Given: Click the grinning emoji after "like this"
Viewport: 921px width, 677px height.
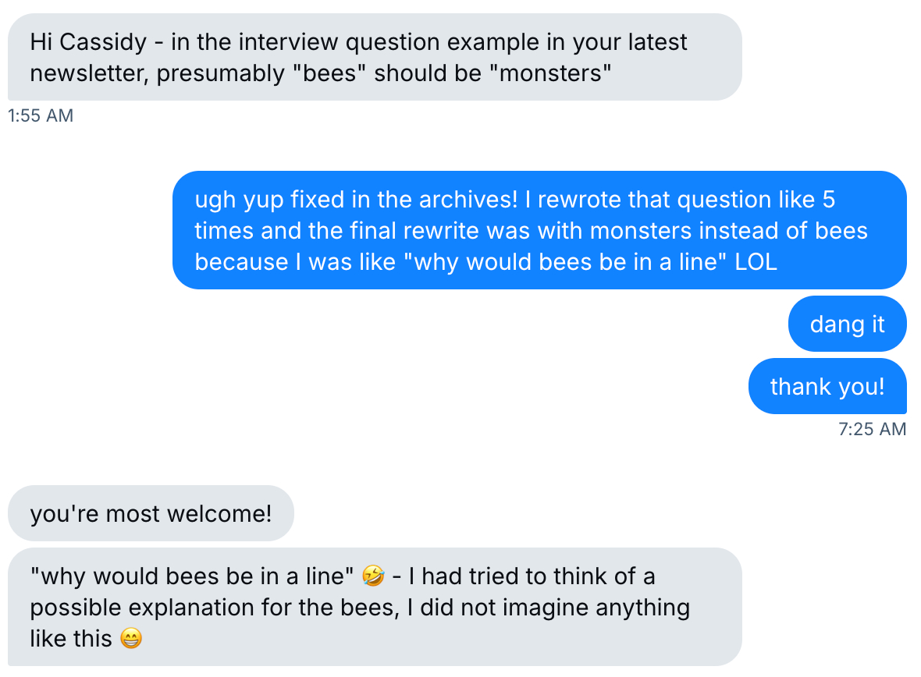Looking at the screenshot, I should [x=132, y=639].
